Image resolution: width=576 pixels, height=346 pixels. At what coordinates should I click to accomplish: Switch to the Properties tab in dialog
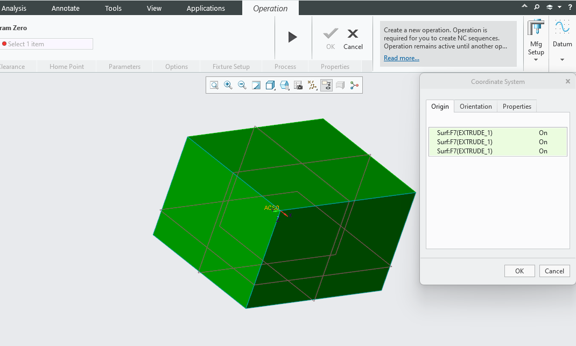(517, 107)
